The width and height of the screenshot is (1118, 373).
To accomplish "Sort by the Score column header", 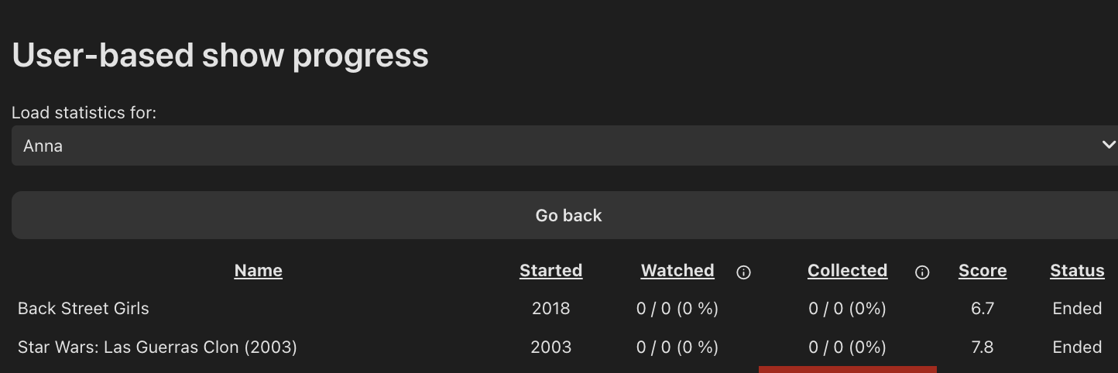I will (x=983, y=271).
